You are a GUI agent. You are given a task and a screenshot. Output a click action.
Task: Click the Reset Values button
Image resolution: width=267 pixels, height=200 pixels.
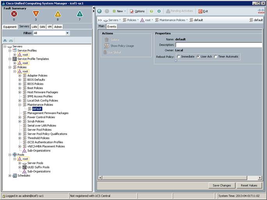tap(249, 185)
